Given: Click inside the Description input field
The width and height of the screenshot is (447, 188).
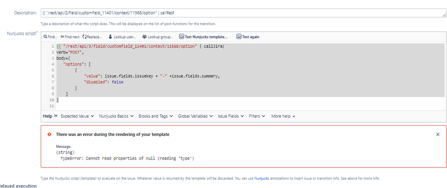Looking at the screenshot, I should pos(243,13).
